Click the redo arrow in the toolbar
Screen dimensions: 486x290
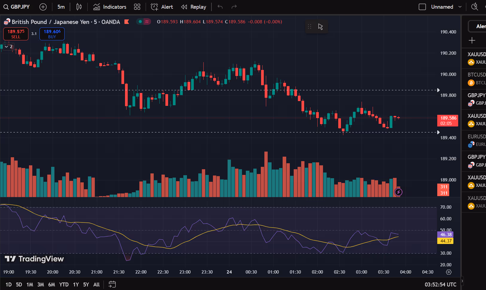[x=234, y=7]
